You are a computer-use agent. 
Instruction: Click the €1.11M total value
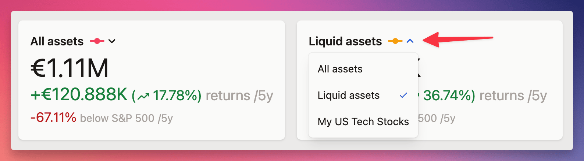(70, 68)
